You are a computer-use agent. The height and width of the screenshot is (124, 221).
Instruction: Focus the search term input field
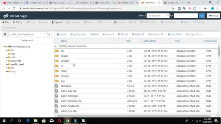(x=186, y=16)
